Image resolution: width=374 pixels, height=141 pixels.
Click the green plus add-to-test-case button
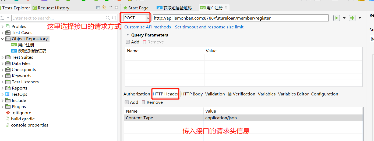[x=352, y=18]
